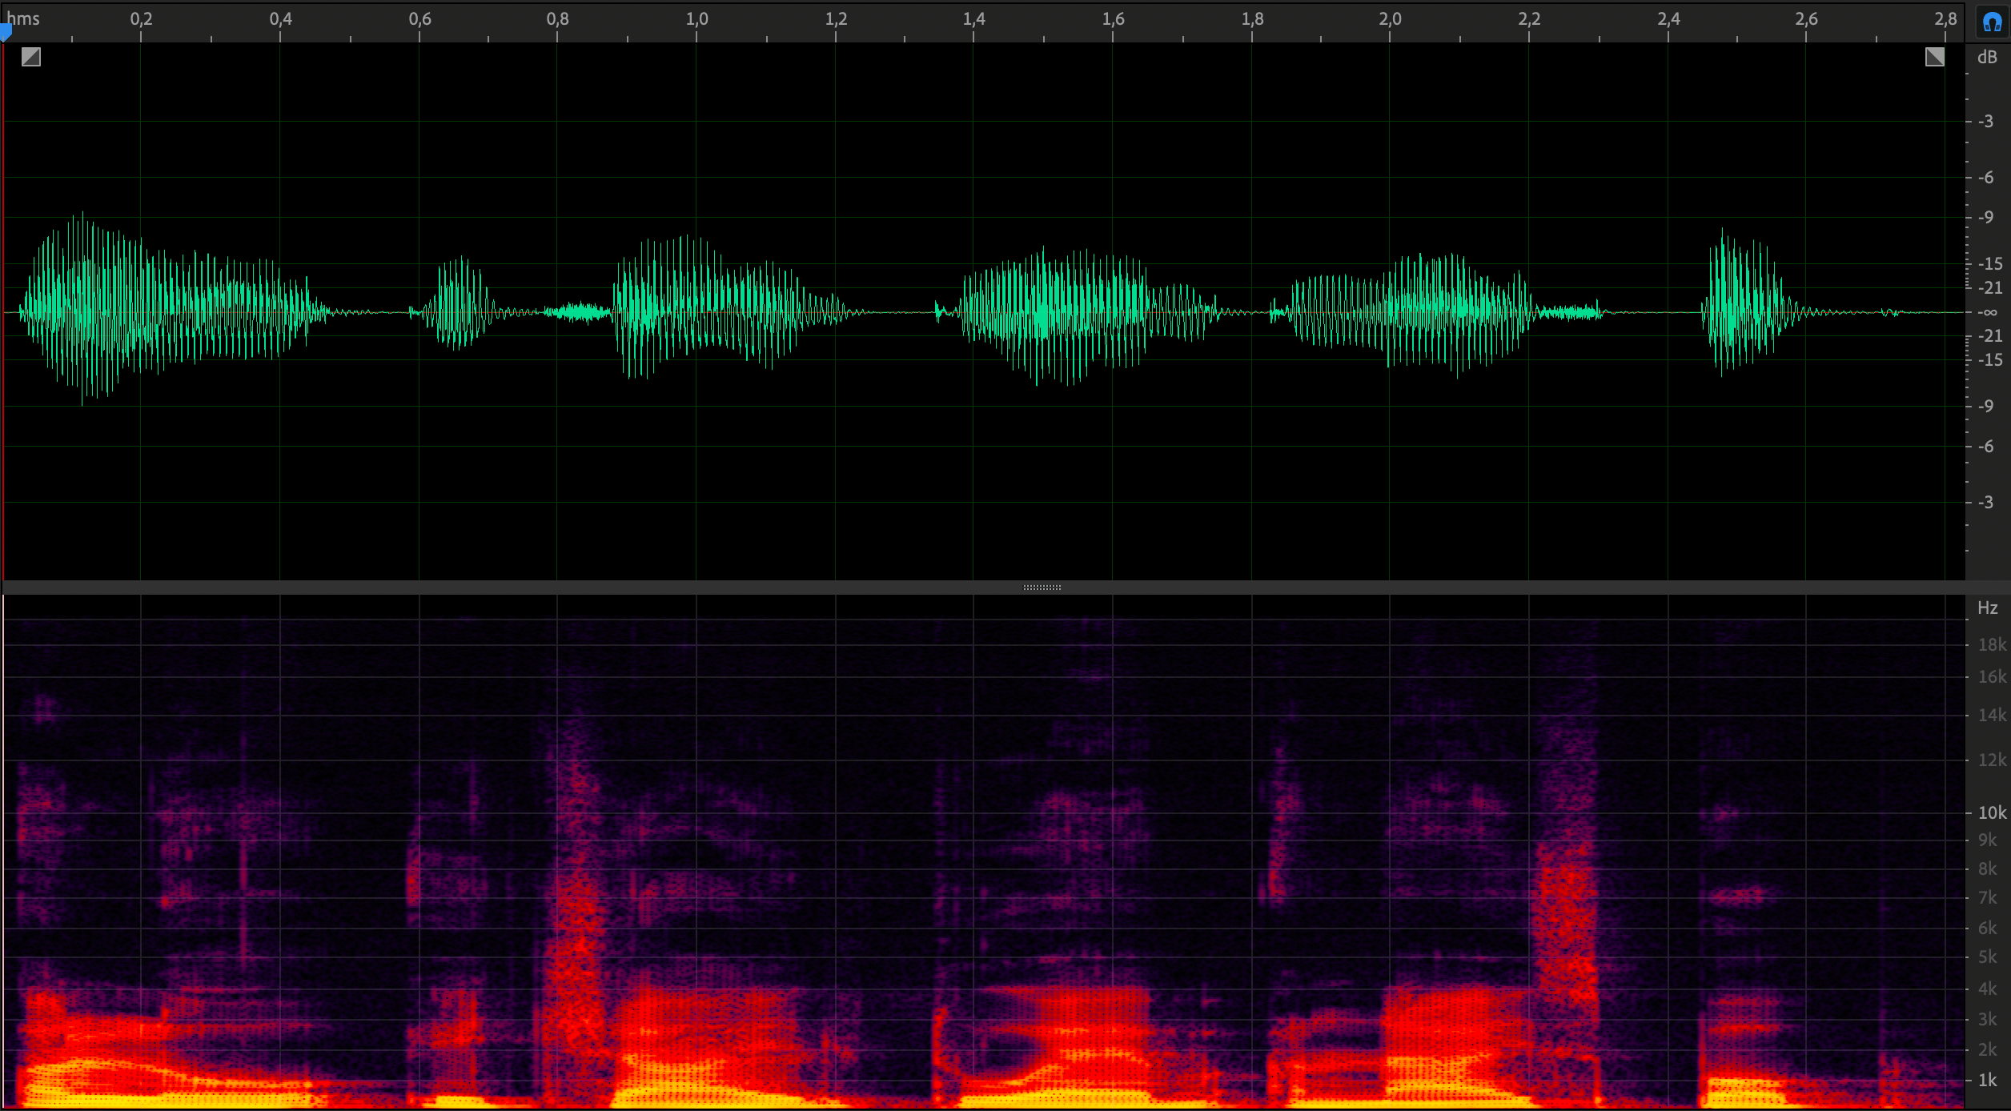Click the 2,4 mark on the time ruler
The height and width of the screenshot is (1111, 2011).
[x=1669, y=18]
